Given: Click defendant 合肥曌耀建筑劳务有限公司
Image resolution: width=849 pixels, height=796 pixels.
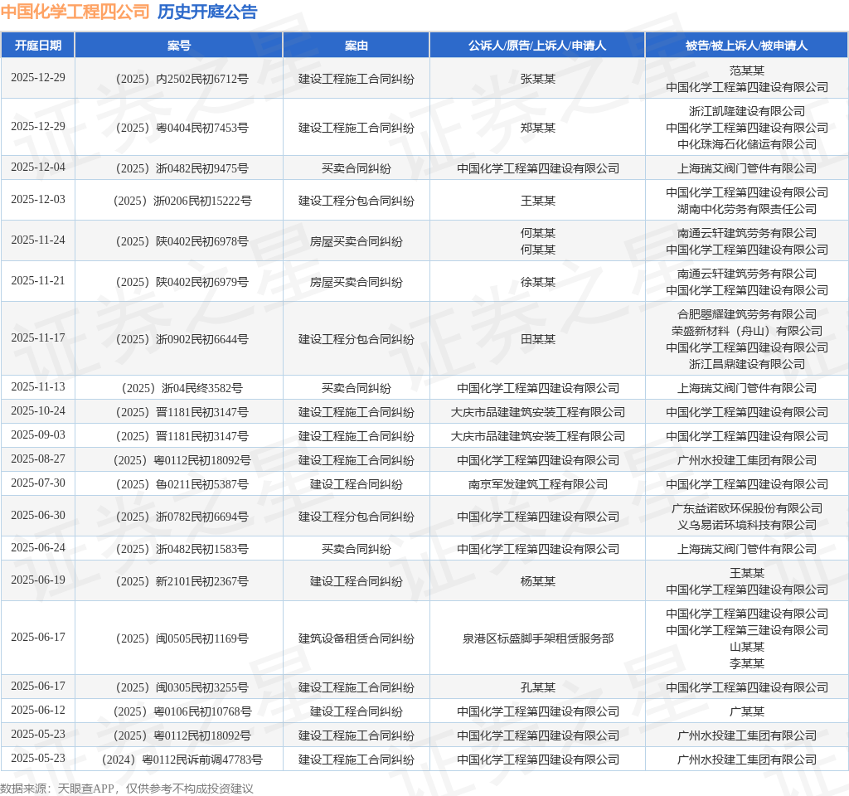Looking at the screenshot, I should coord(747,314).
